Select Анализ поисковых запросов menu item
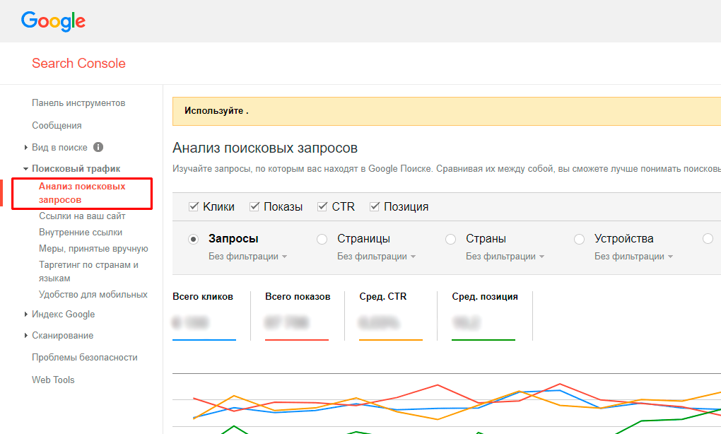The width and height of the screenshot is (721, 434). [82, 193]
